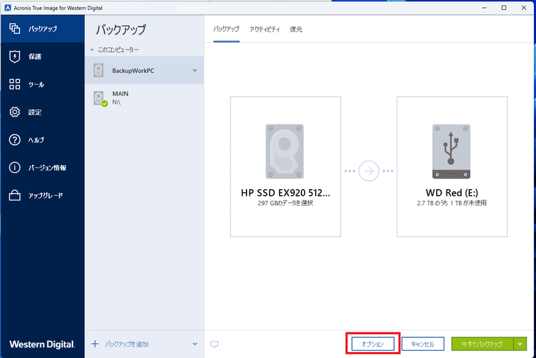The height and width of the screenshot is (358, 536).
Task: Click the plus icon to add backup
Action: [95, 344]
